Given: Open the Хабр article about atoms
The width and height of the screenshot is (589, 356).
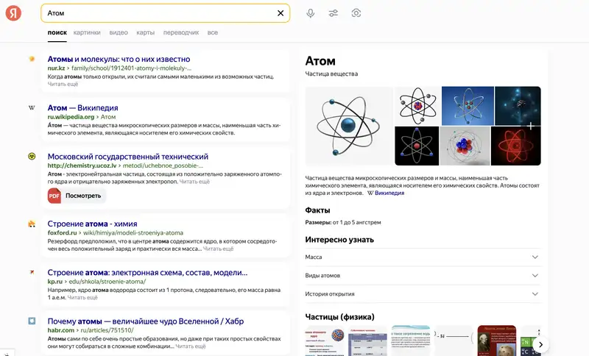Looking at the screenshot, I should [x=144, y=321].
